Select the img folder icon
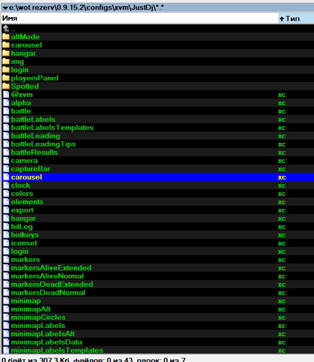The height and width of the screenshot is (362, 314). (x=6, y=62)
